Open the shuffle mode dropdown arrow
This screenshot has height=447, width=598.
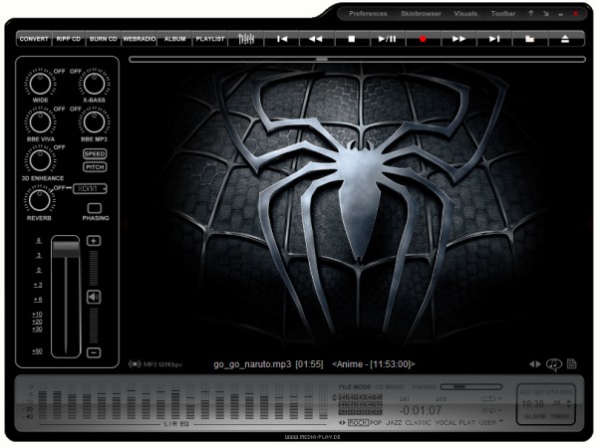pos(500,410)
